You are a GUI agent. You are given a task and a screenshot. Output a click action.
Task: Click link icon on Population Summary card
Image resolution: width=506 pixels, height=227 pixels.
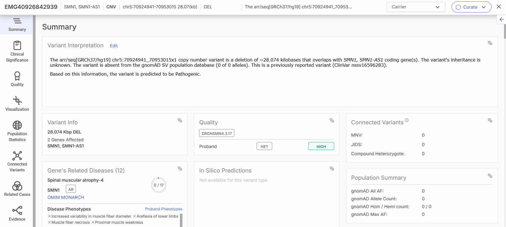click(x=490, y=176)
